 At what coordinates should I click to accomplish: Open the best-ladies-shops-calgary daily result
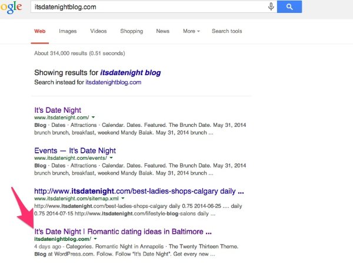pyautogui.click(x=139, y=191)
